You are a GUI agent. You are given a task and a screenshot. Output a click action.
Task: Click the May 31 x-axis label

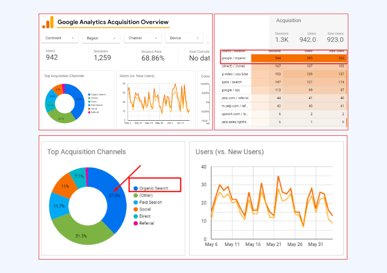point(315,245)
